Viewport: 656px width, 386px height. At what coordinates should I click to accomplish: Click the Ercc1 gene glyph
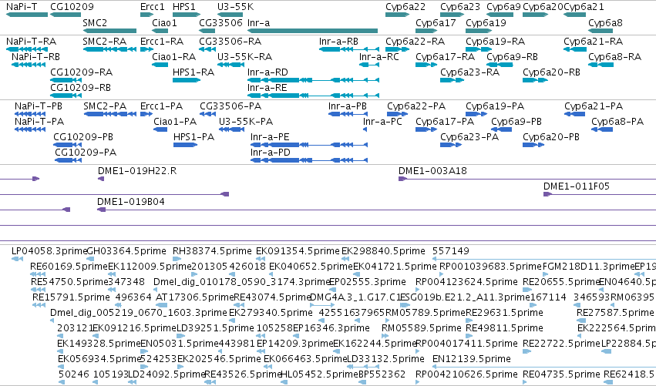coord(146,15)
